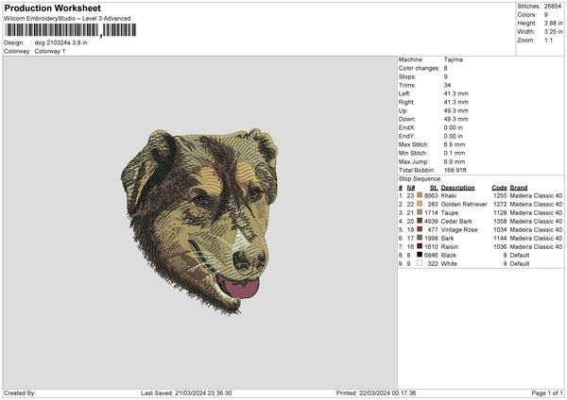
Task: Choose the Raisin color swatch
Action: (420, 246)
